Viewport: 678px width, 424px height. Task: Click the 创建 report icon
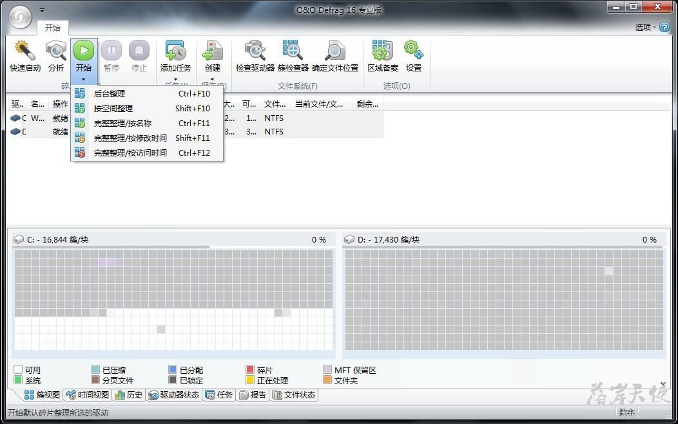point(213,51)
